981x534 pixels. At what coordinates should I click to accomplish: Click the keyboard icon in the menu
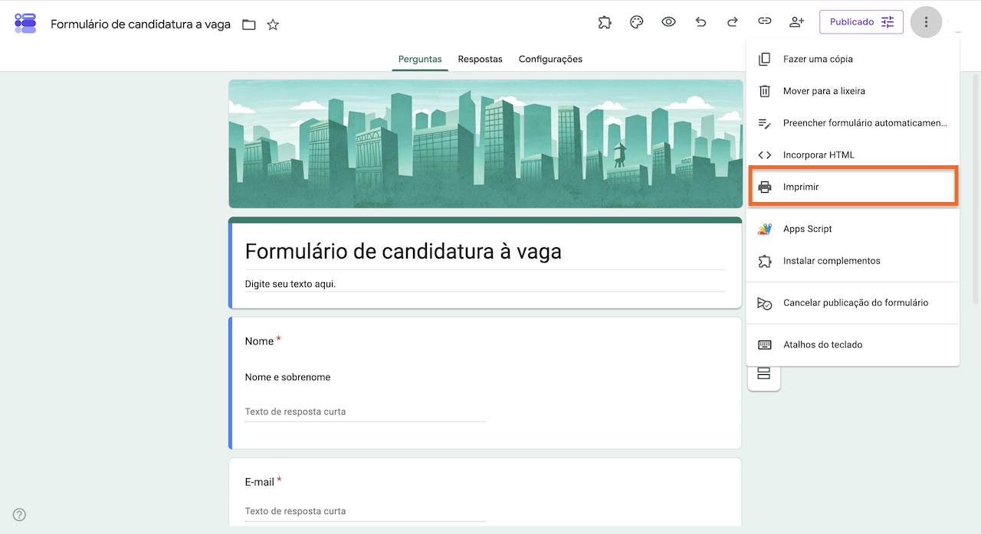(x=764, y=345)
